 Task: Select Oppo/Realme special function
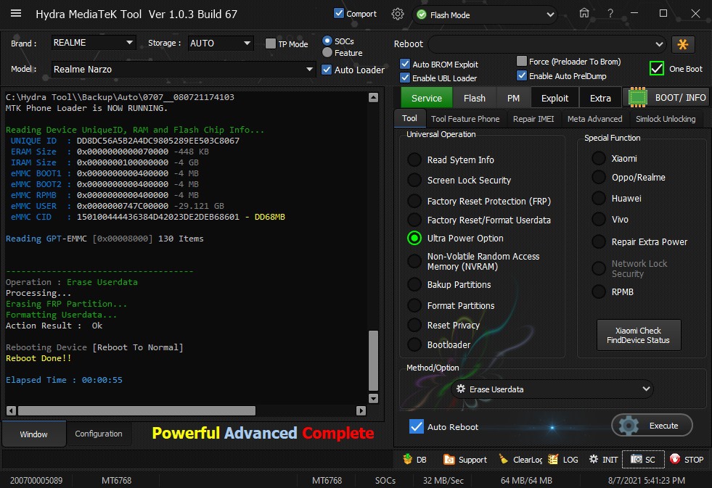point(599,178)
